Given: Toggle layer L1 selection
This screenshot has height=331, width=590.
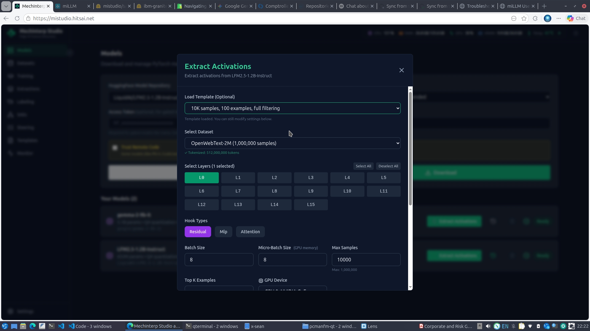Looking at the screenshot, I should coord(238,178).
